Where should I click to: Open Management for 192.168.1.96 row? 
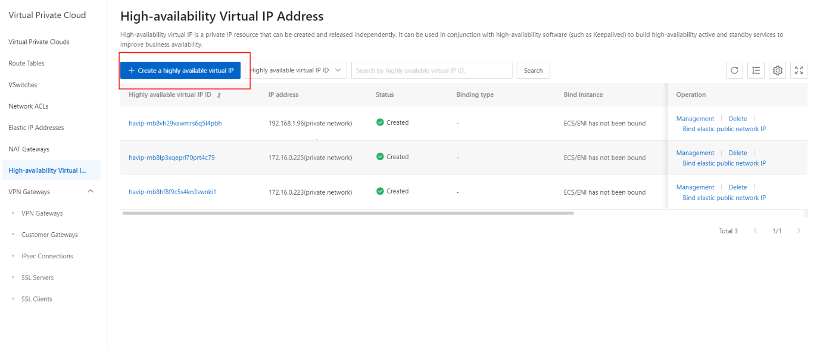(695, 119)
